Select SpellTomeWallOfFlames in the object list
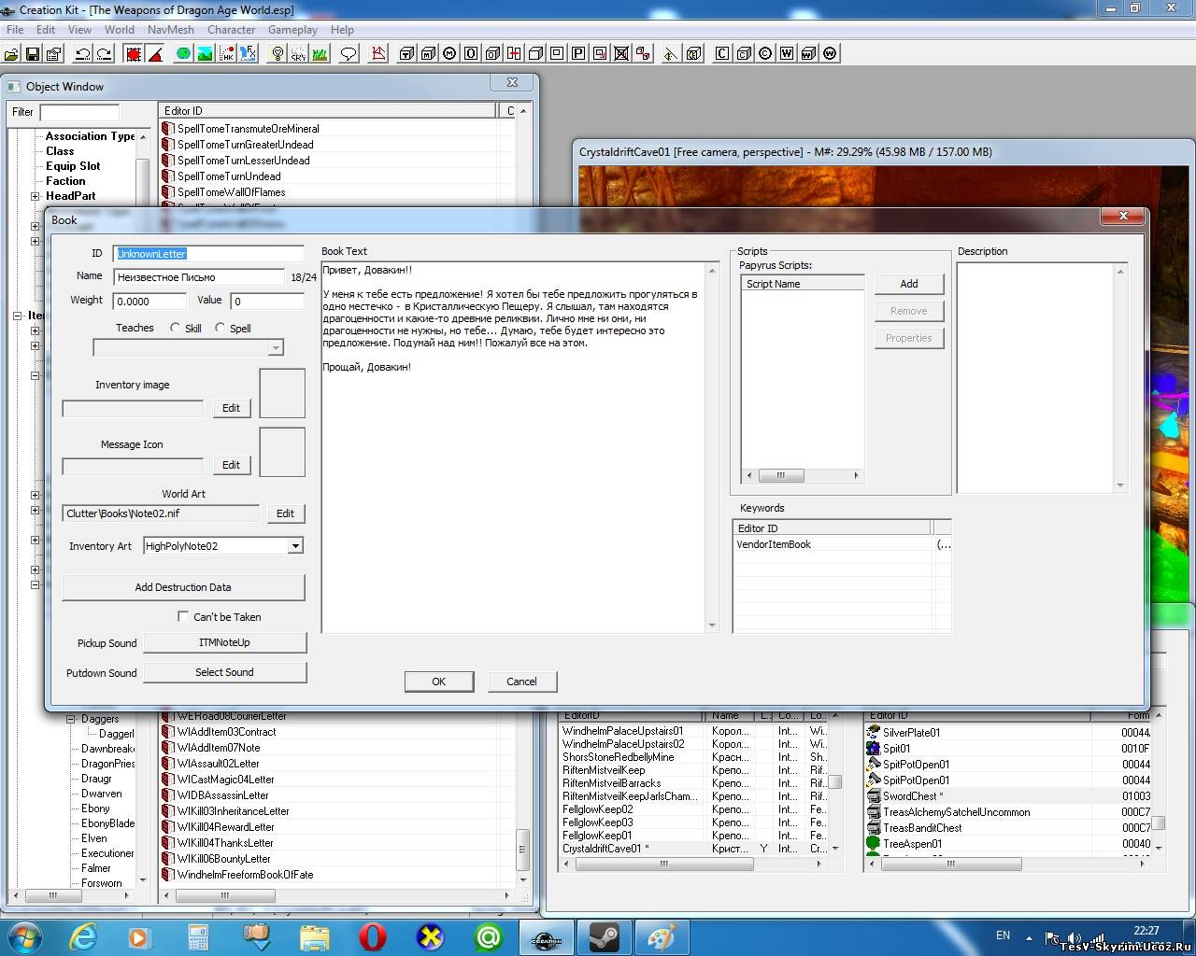 pyautogui.click(x=232, y=192)
